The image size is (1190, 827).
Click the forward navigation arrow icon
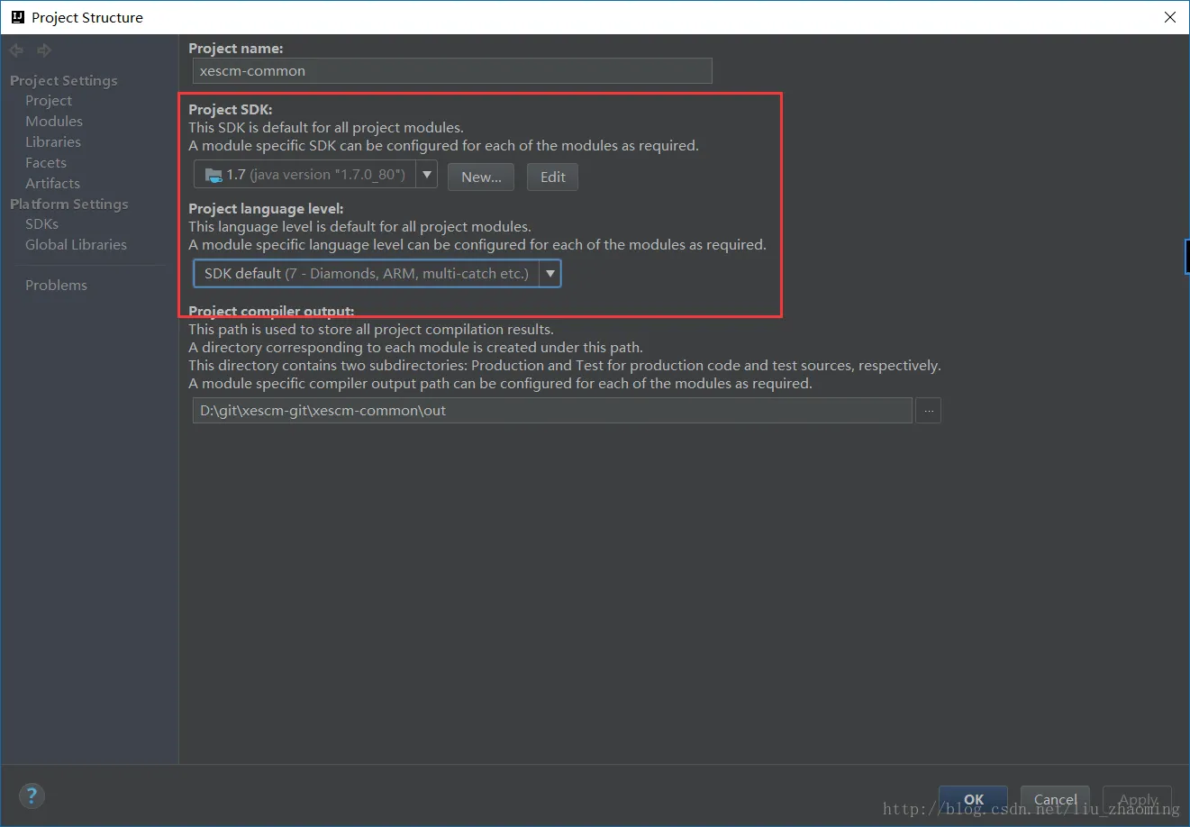point(44,50)
